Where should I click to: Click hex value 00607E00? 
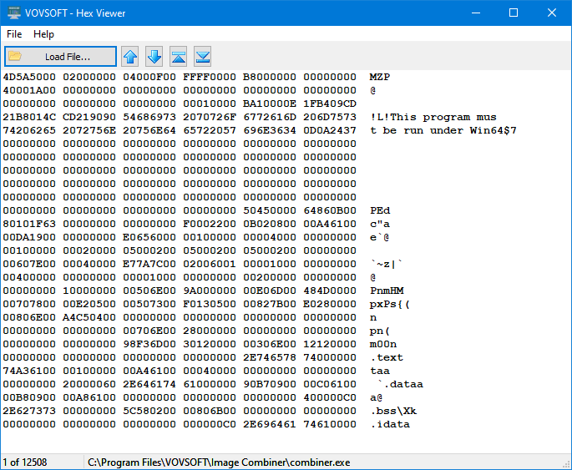29,264
